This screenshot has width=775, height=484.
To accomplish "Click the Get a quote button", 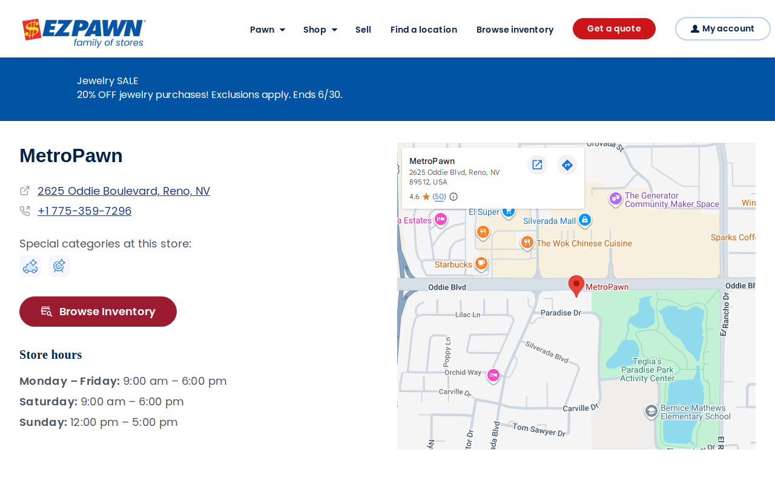I will 614,29.
